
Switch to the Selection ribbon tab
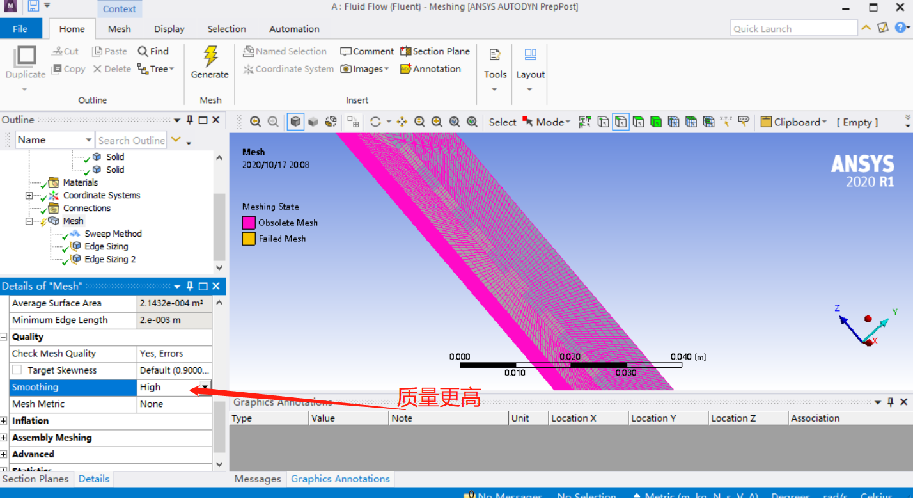[x=226, y=29]
